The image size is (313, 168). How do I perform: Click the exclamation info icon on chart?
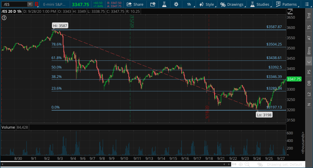(x=4, y=18)
